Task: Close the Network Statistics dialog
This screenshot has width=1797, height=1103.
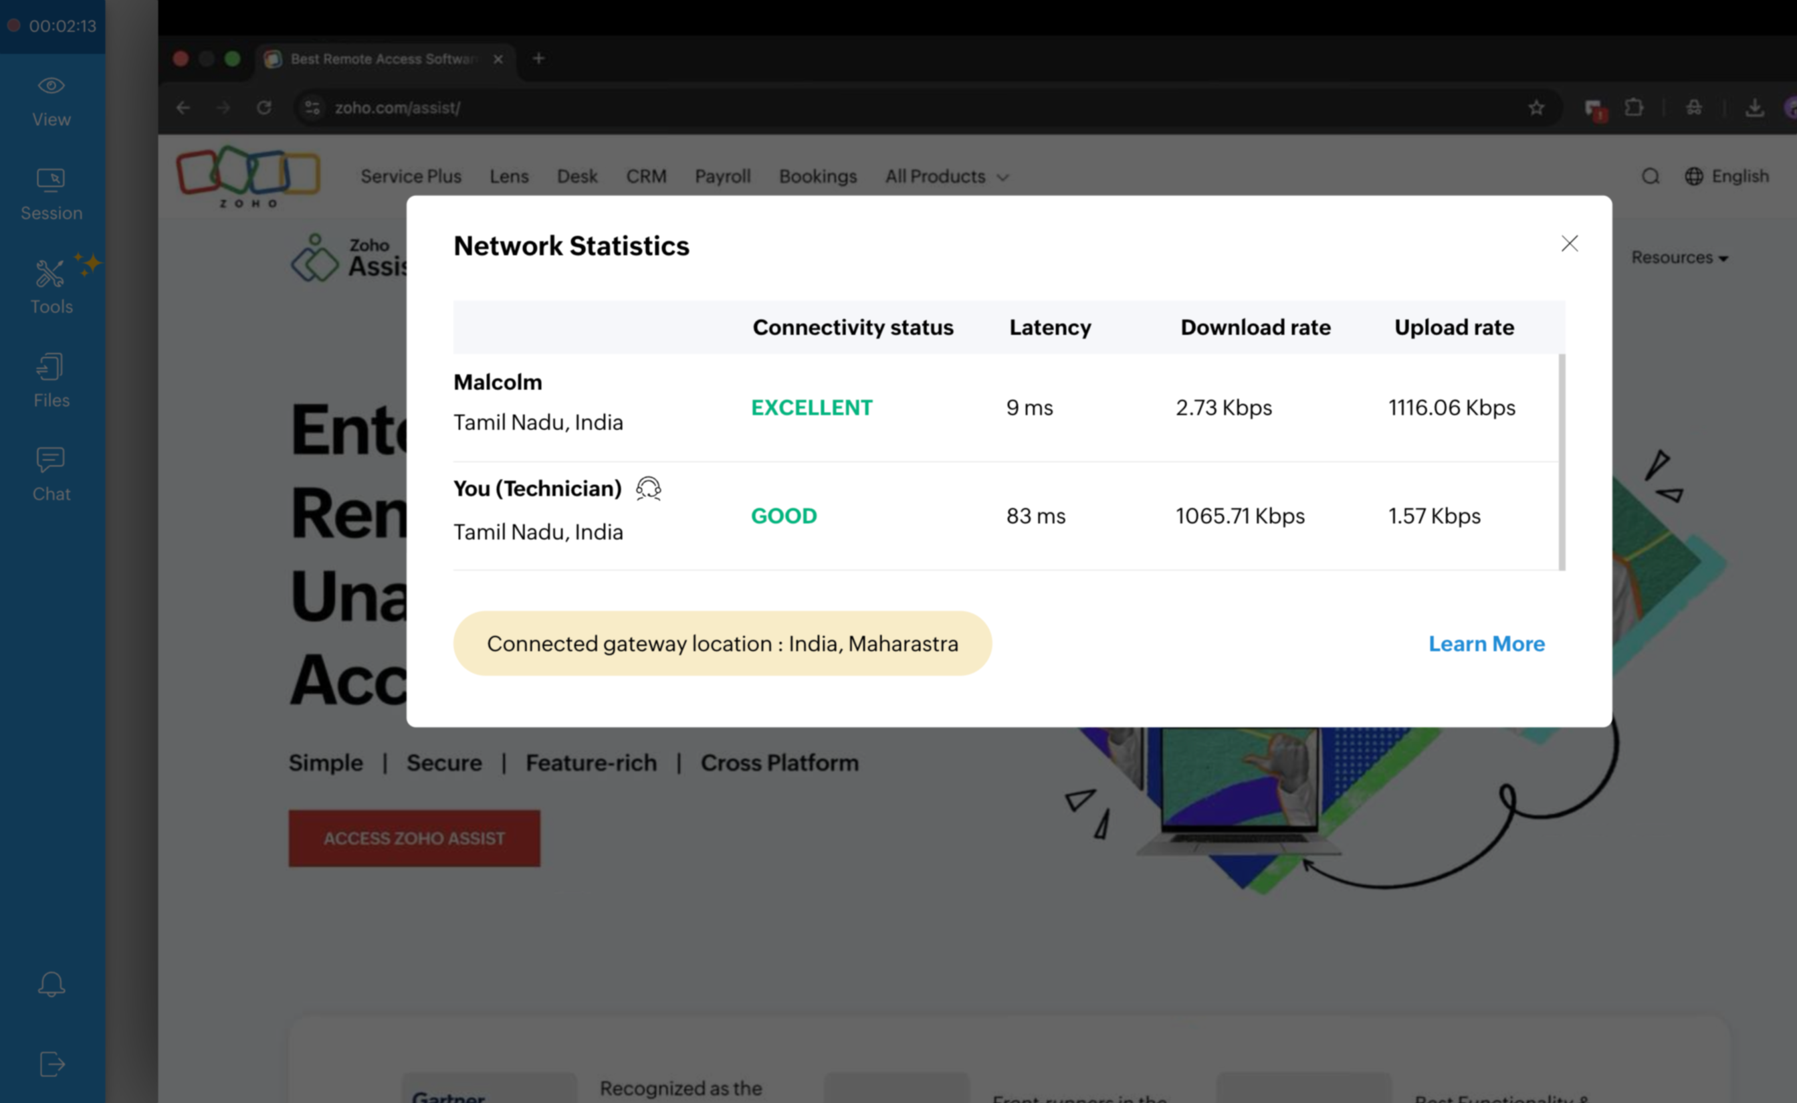Action: [1570, 243]
